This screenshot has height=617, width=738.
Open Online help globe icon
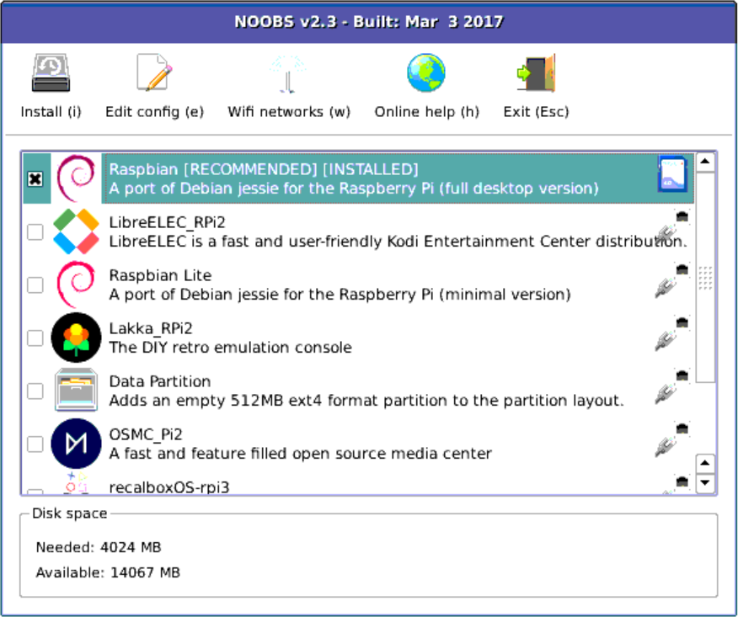426,73
